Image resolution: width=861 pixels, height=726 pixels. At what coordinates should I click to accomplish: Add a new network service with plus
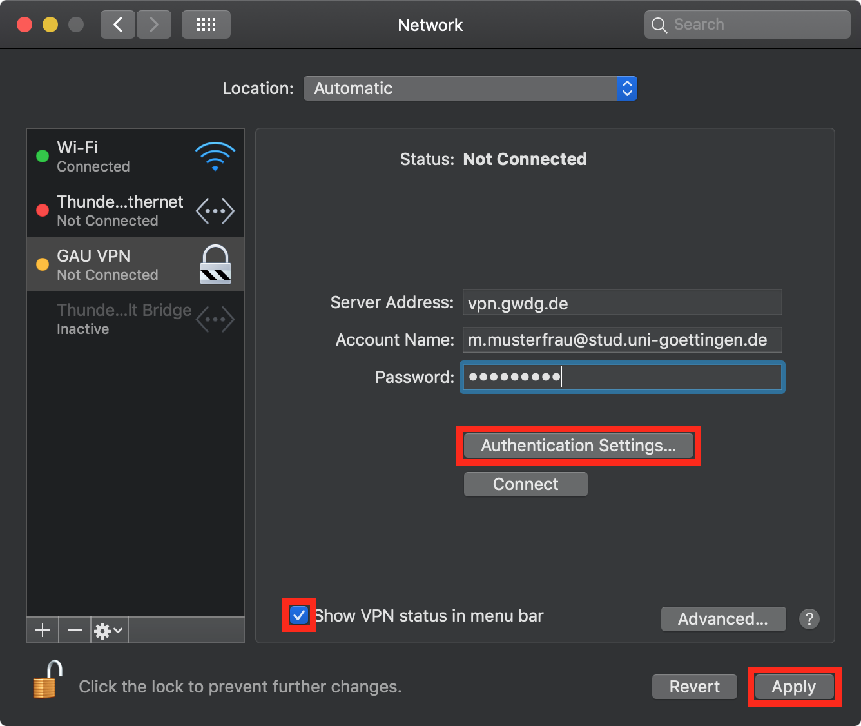[43, 630]
